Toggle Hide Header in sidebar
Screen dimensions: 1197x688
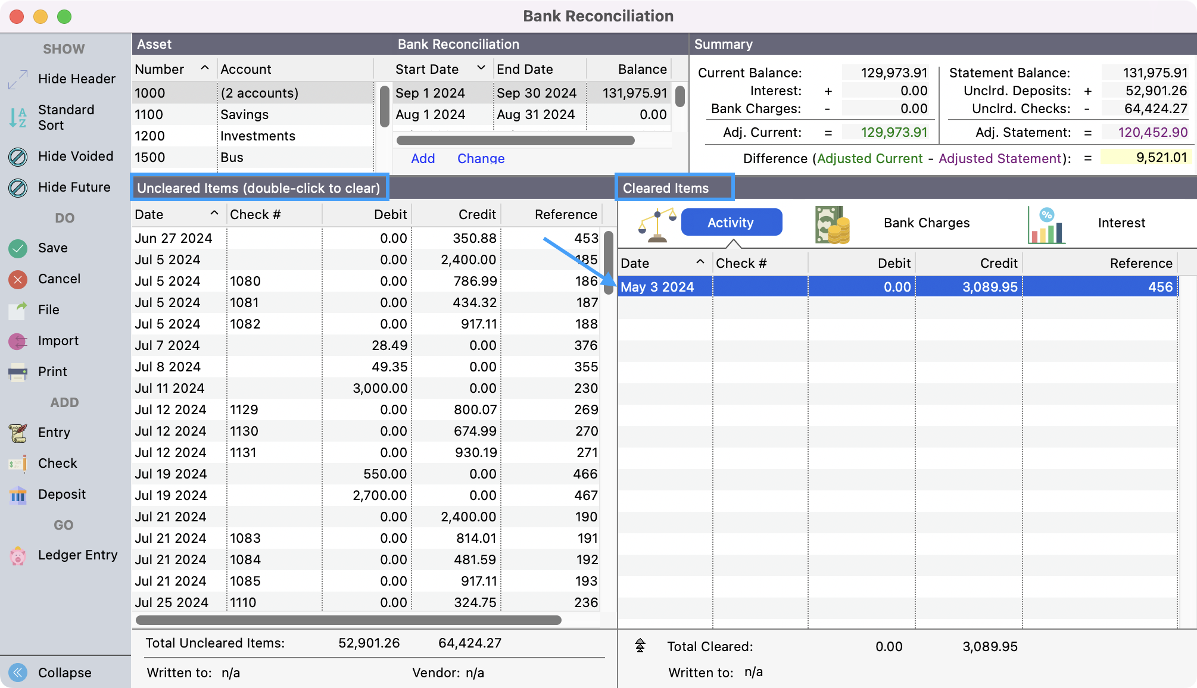(18, 79)
